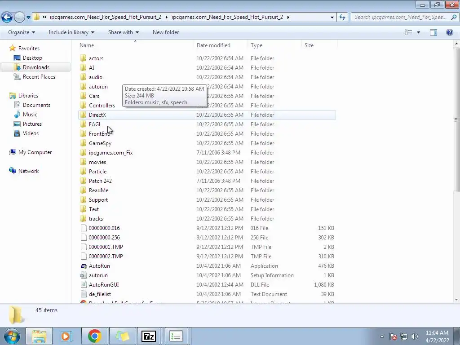
Task: Select the ReadMe folder
Action: (x=98, y=190)
